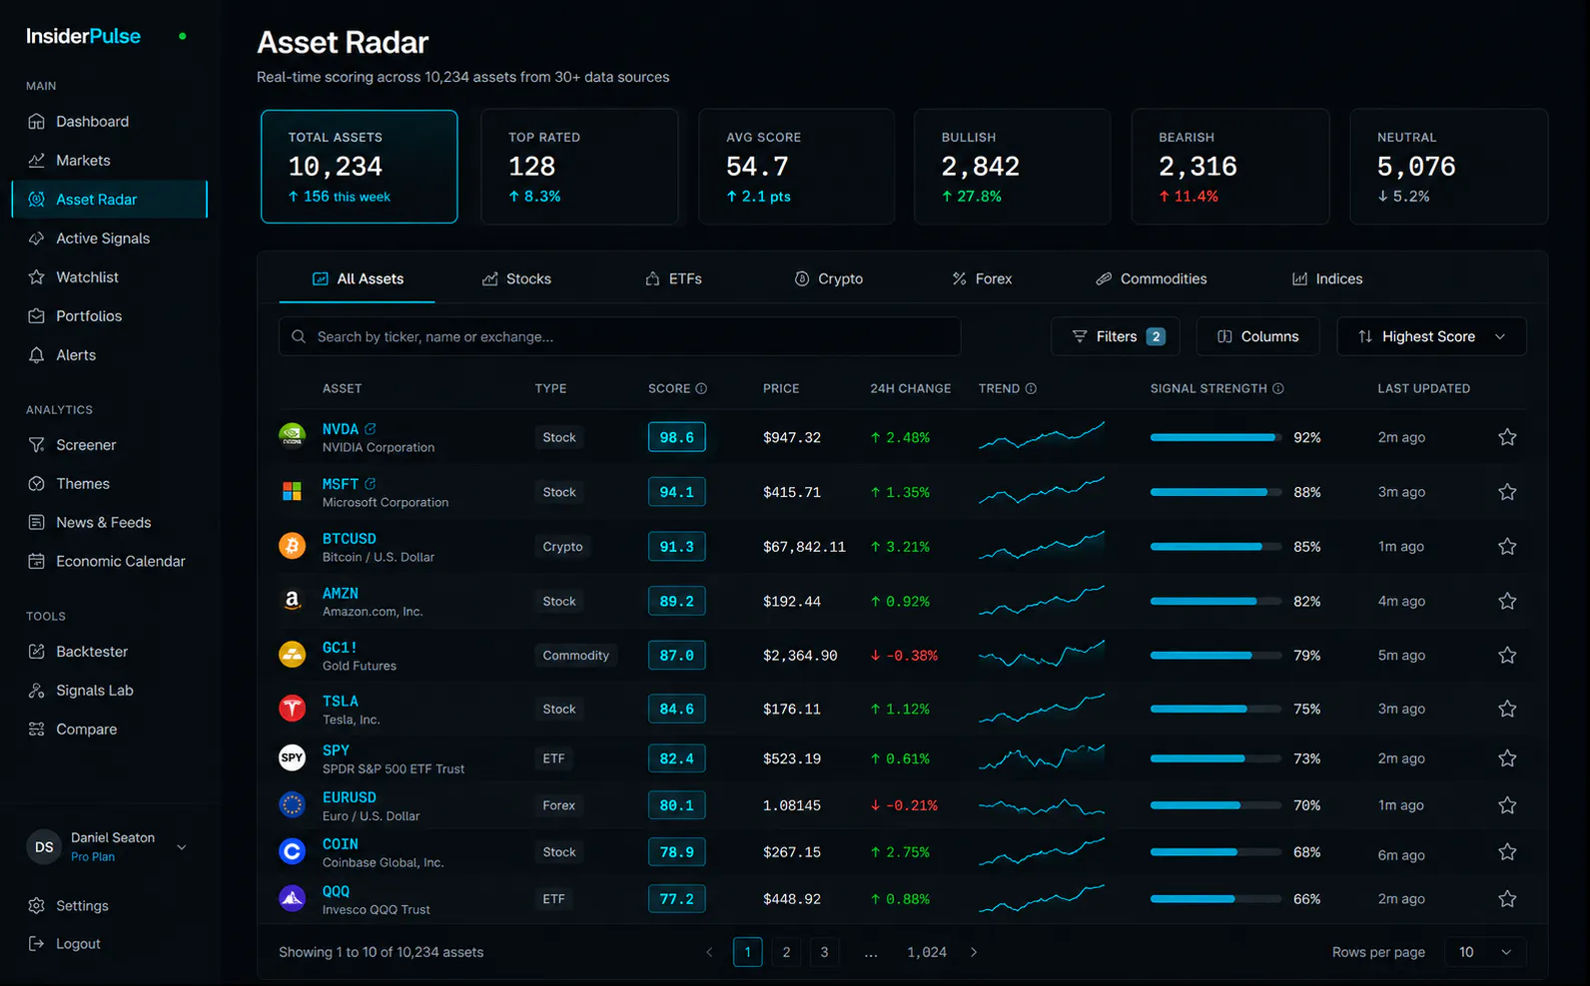Switch to the Crypto tab

pos(829,279)
